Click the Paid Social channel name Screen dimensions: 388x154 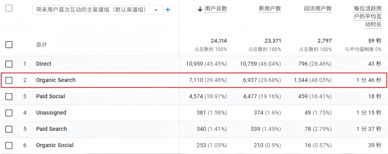(51, 96)
